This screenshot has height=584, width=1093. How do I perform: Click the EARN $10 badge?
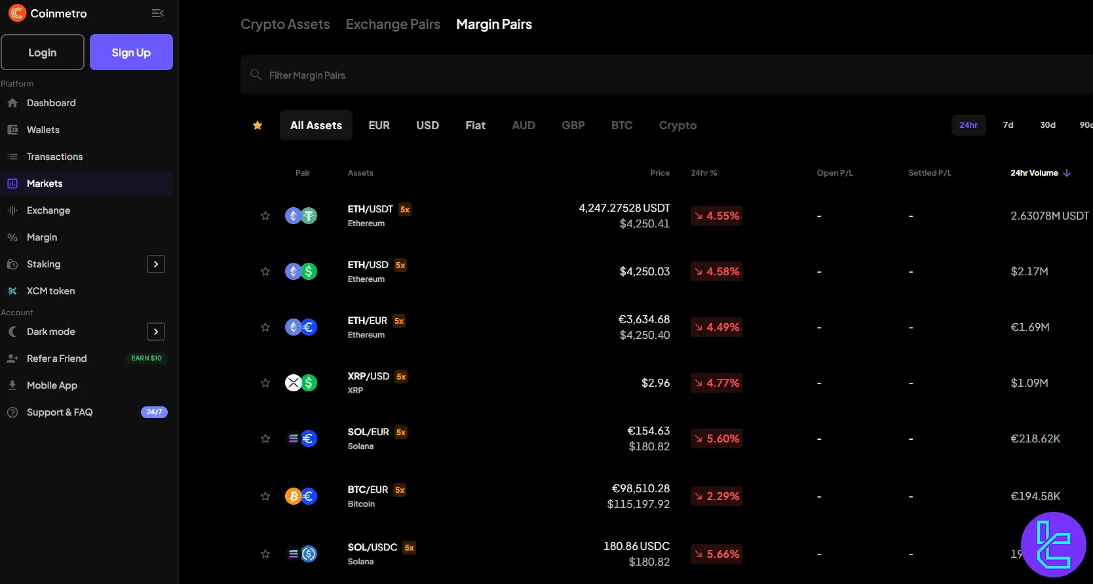[146, 359]
